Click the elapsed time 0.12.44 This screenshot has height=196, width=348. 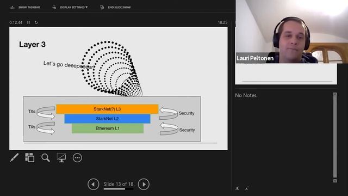(x=16, y=22)
